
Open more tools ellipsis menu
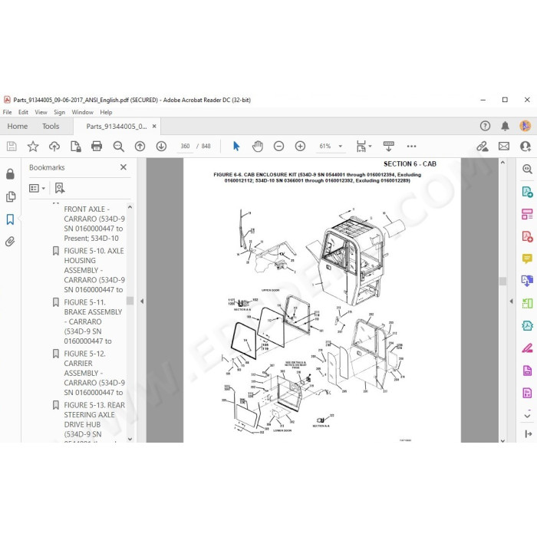411,147
